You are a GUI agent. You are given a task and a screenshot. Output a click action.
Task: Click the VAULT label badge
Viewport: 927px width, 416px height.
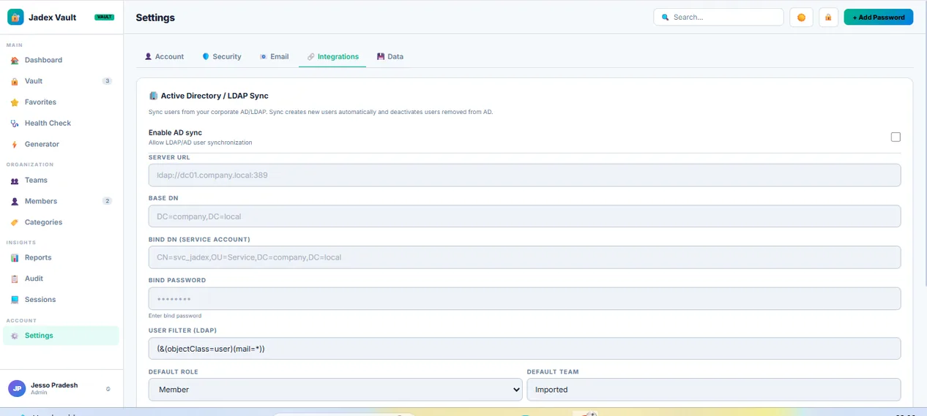pyautogui.click(x=105, y=17)
